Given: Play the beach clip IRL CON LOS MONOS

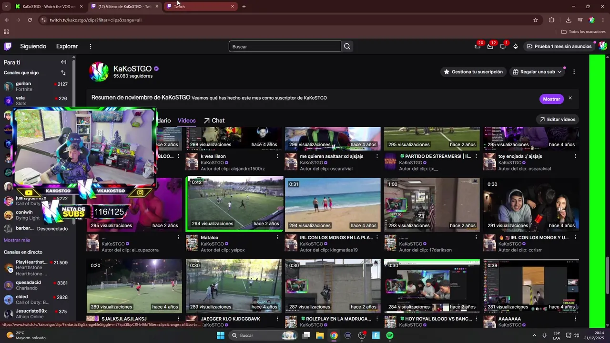Looking at the screenshot, I should (333, 205).
